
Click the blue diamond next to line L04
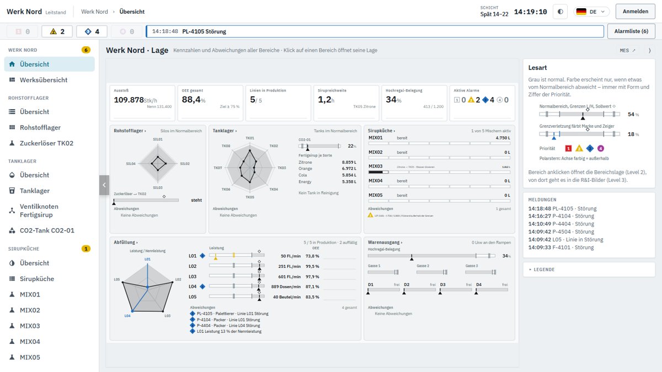pyautogui.click(x=202, y=287)
